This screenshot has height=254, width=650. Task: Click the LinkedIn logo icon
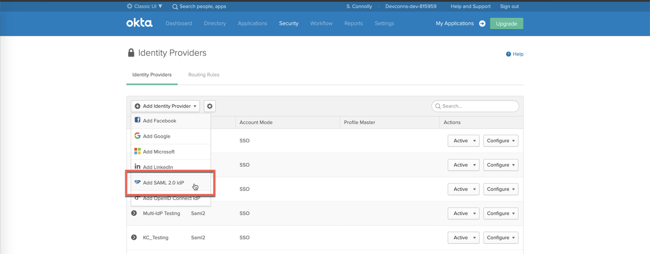137,167
